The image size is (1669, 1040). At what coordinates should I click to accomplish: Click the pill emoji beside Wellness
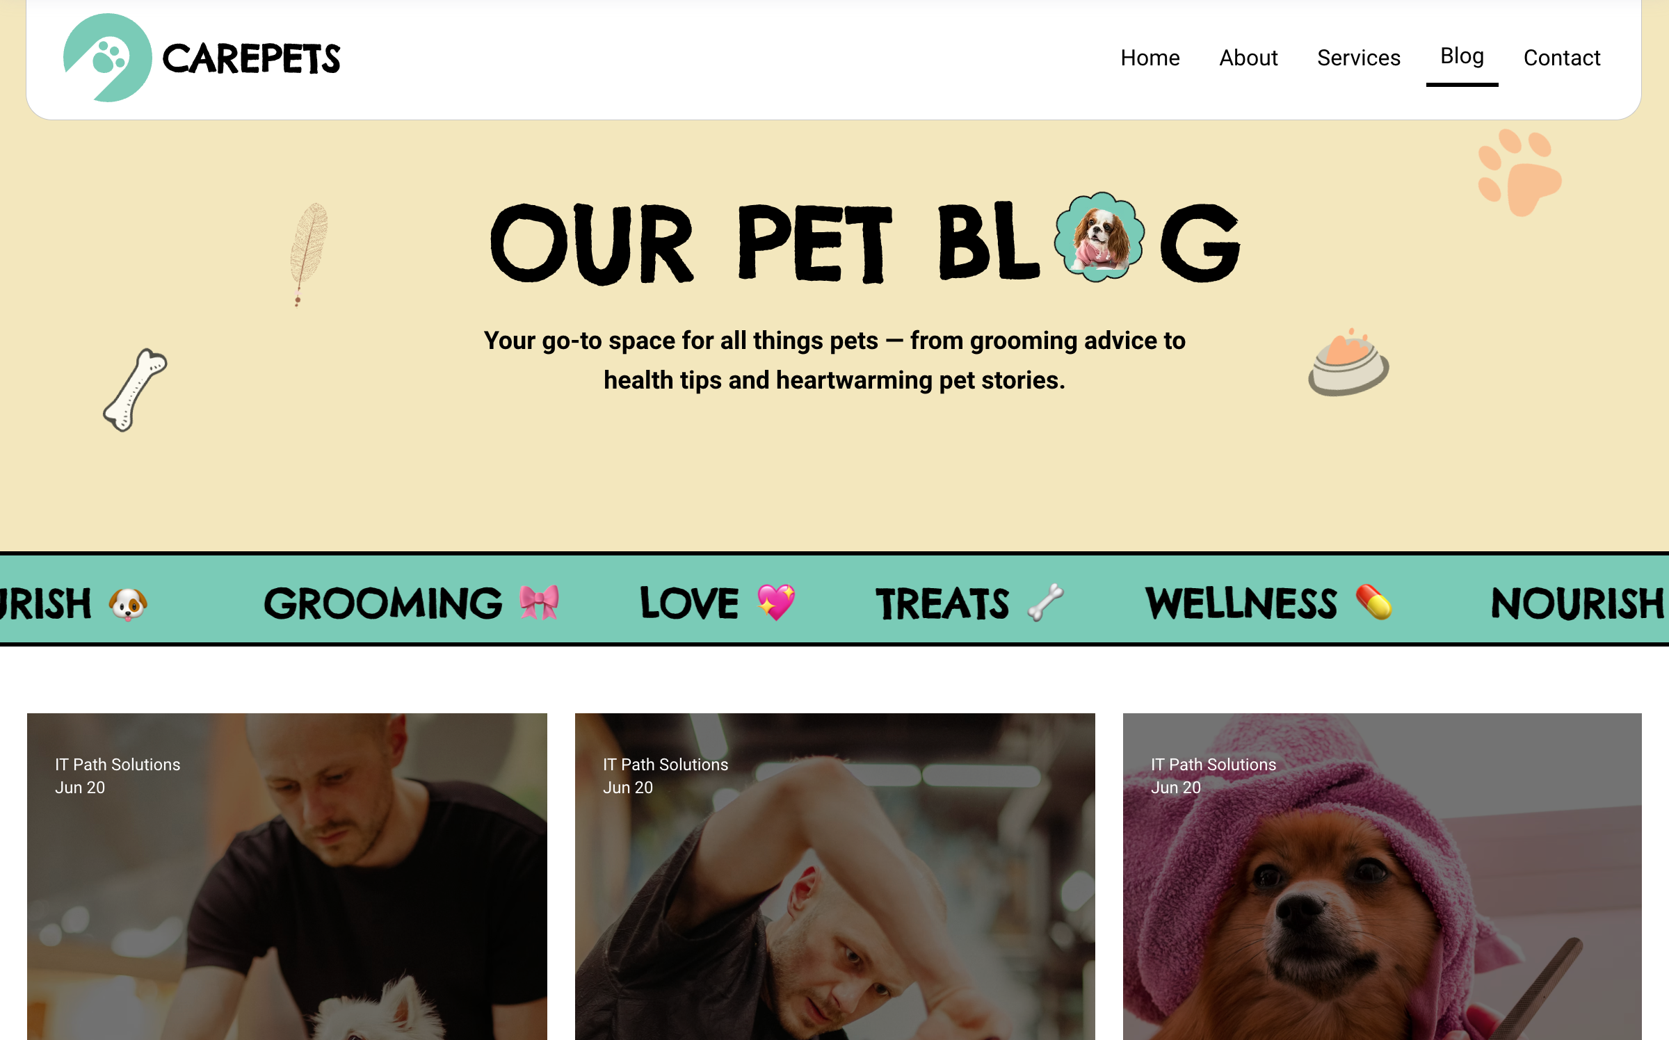[1374, 602]
